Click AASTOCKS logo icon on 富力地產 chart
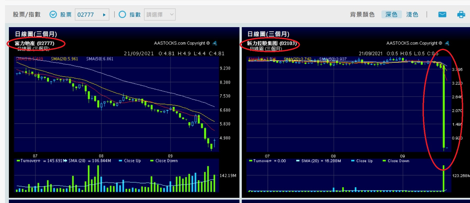Image resolution: width=470 pixels, height=203 pixels. pyautogui.click(x=214, y=43)
